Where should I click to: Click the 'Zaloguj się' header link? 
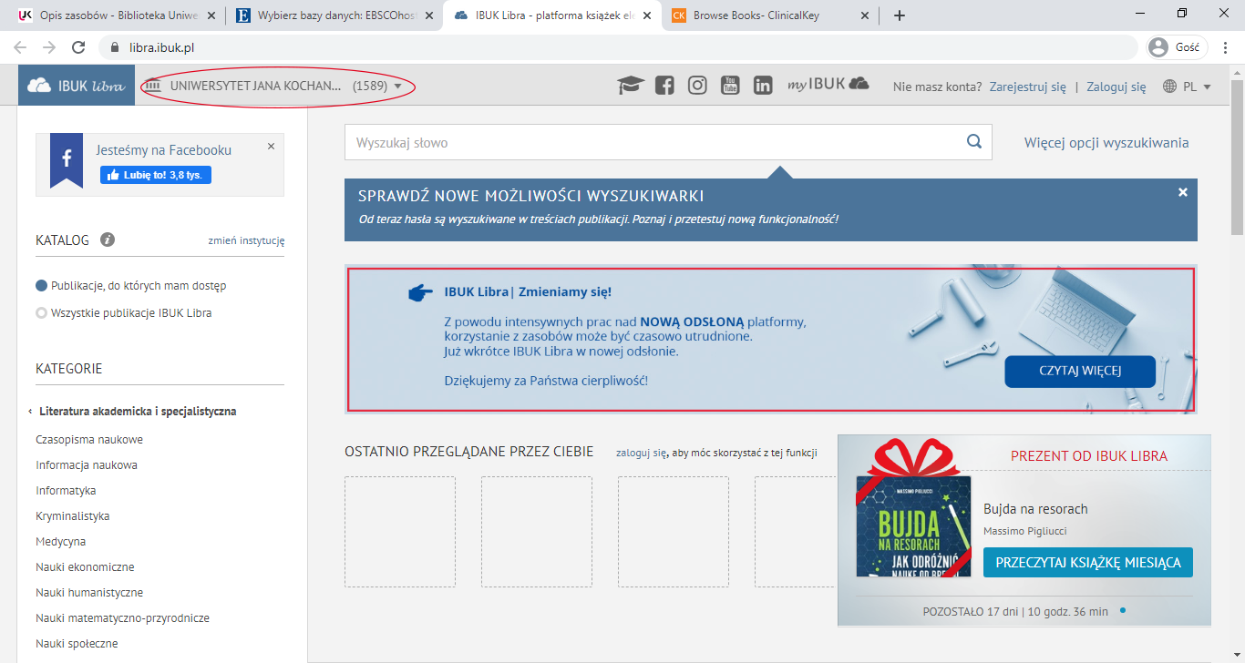pos(1116,87)
